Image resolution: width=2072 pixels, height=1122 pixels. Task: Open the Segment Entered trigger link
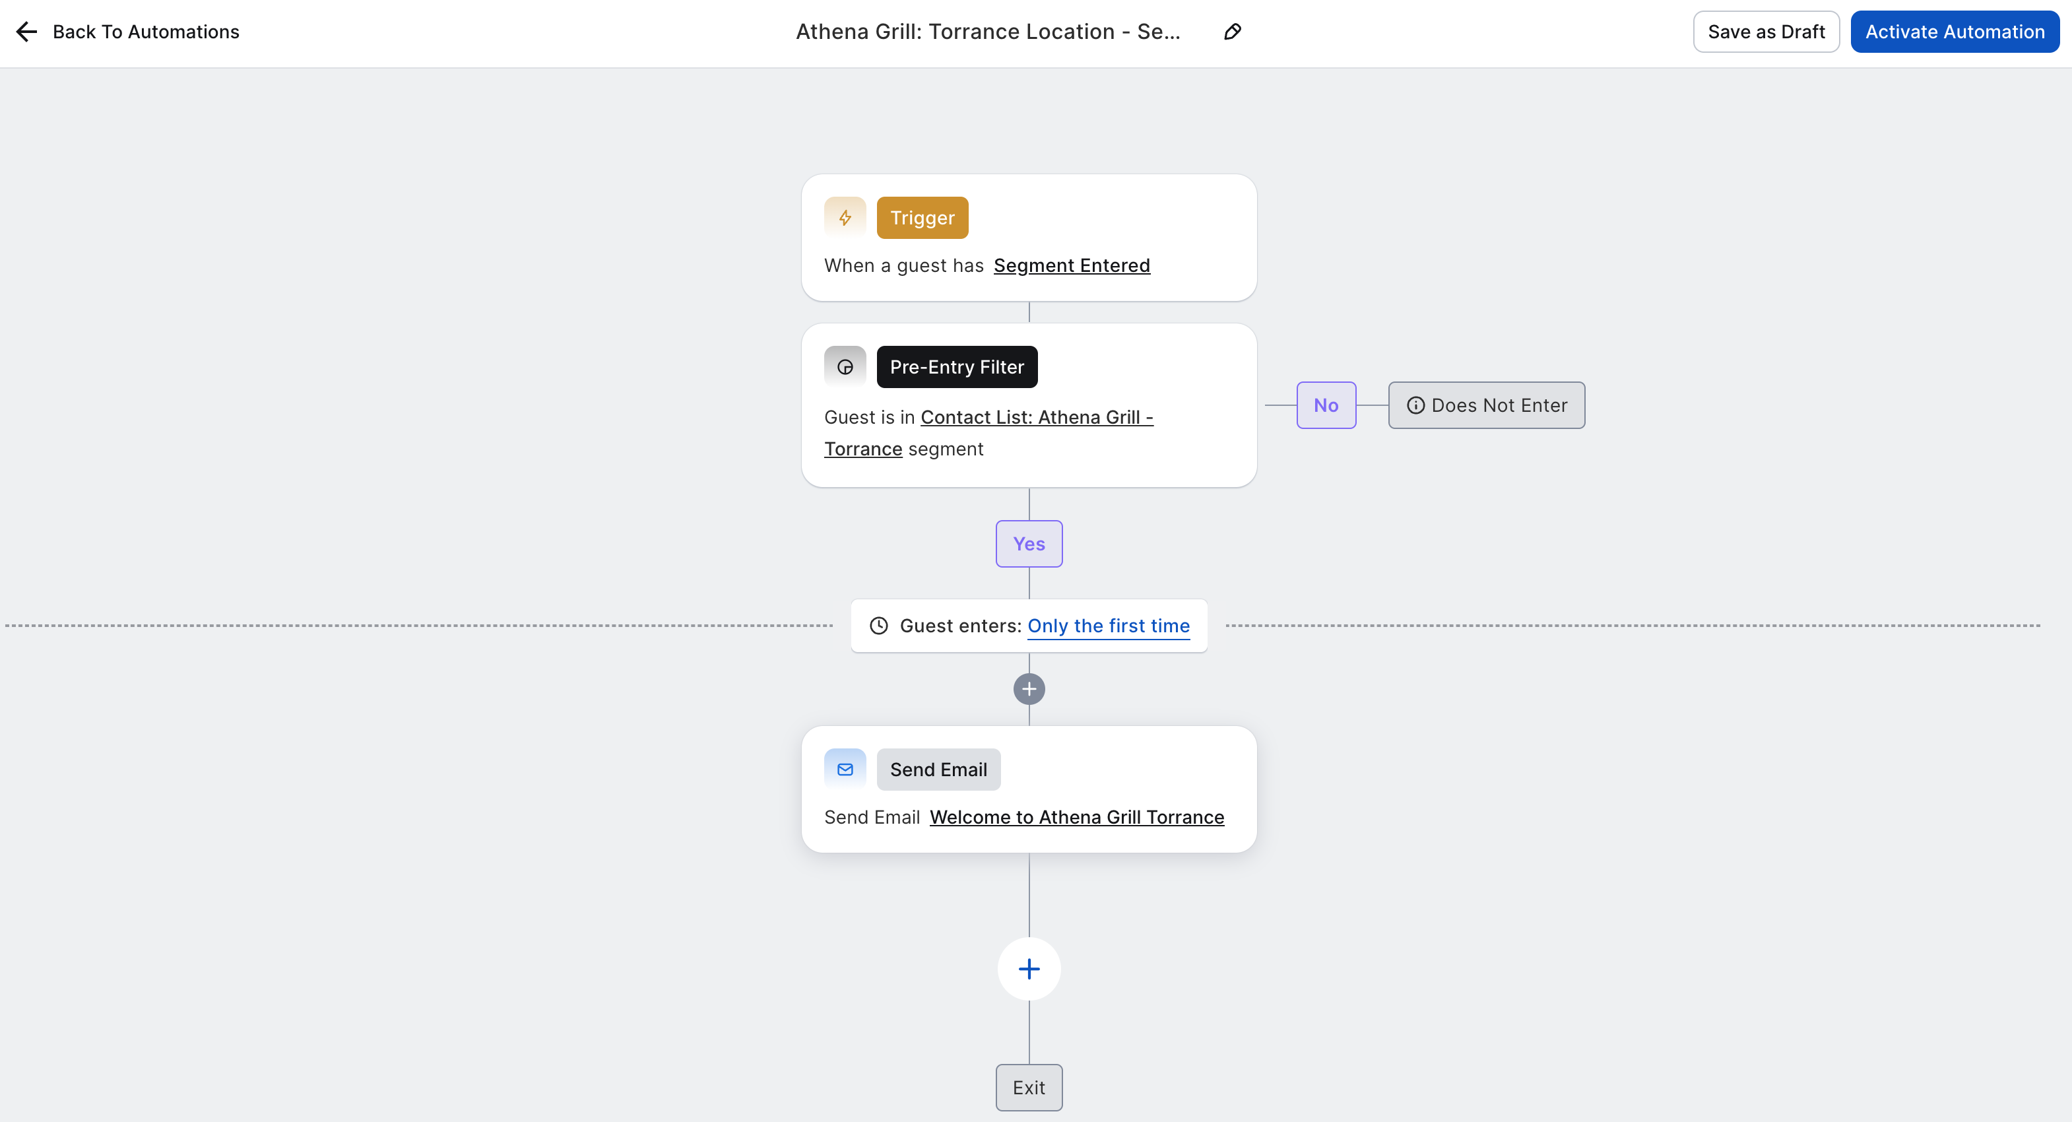[x=1072, y=265]
